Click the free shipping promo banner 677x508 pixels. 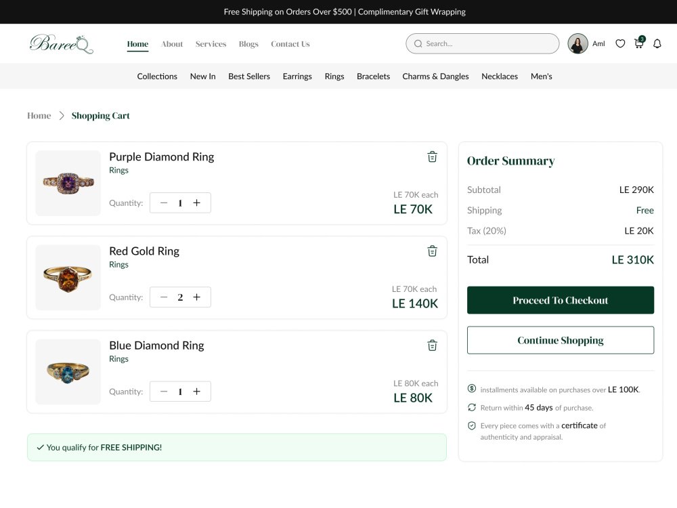coord(345,12)
